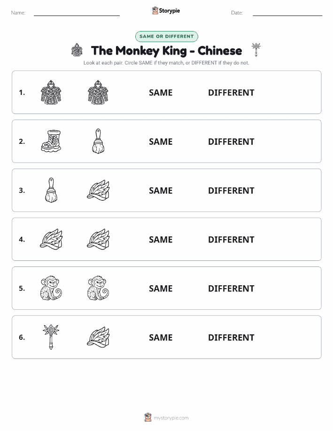The width and height of the screenshot is (333, 431).
Task: Click the boot picture in row 2
Action: click(51, 141)
